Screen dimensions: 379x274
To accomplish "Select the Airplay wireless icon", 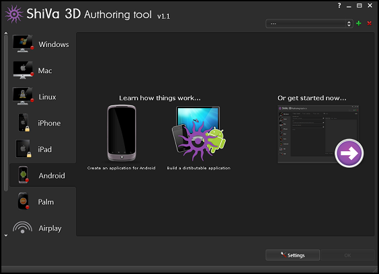I will tap(22, 228).
